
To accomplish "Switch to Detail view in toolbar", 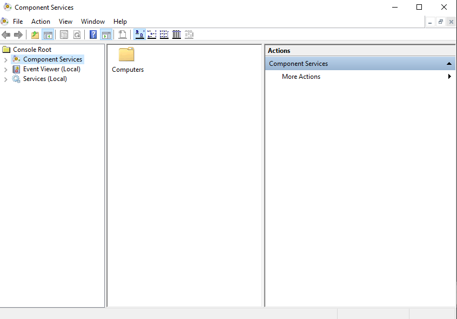I will pyautogui.click(x=177, y=35).
